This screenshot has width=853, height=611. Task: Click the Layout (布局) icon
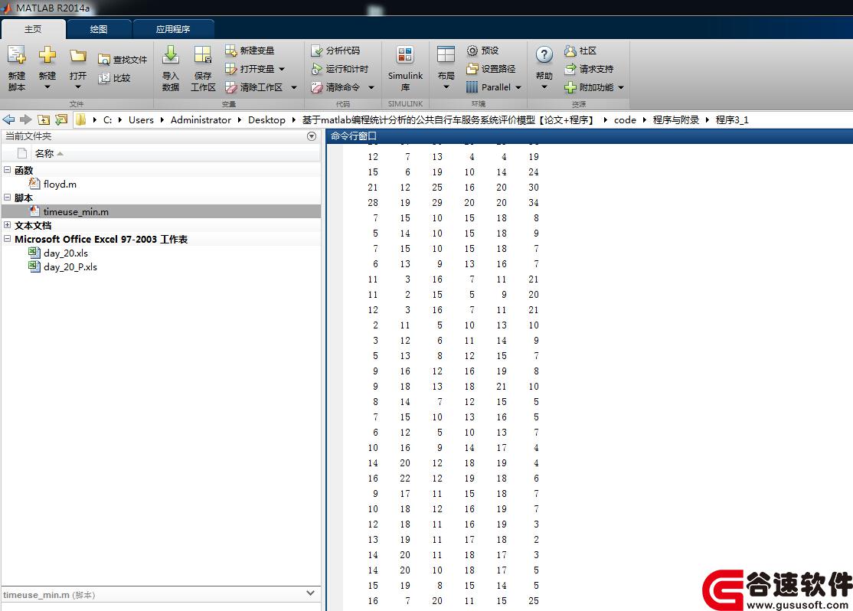446,55
